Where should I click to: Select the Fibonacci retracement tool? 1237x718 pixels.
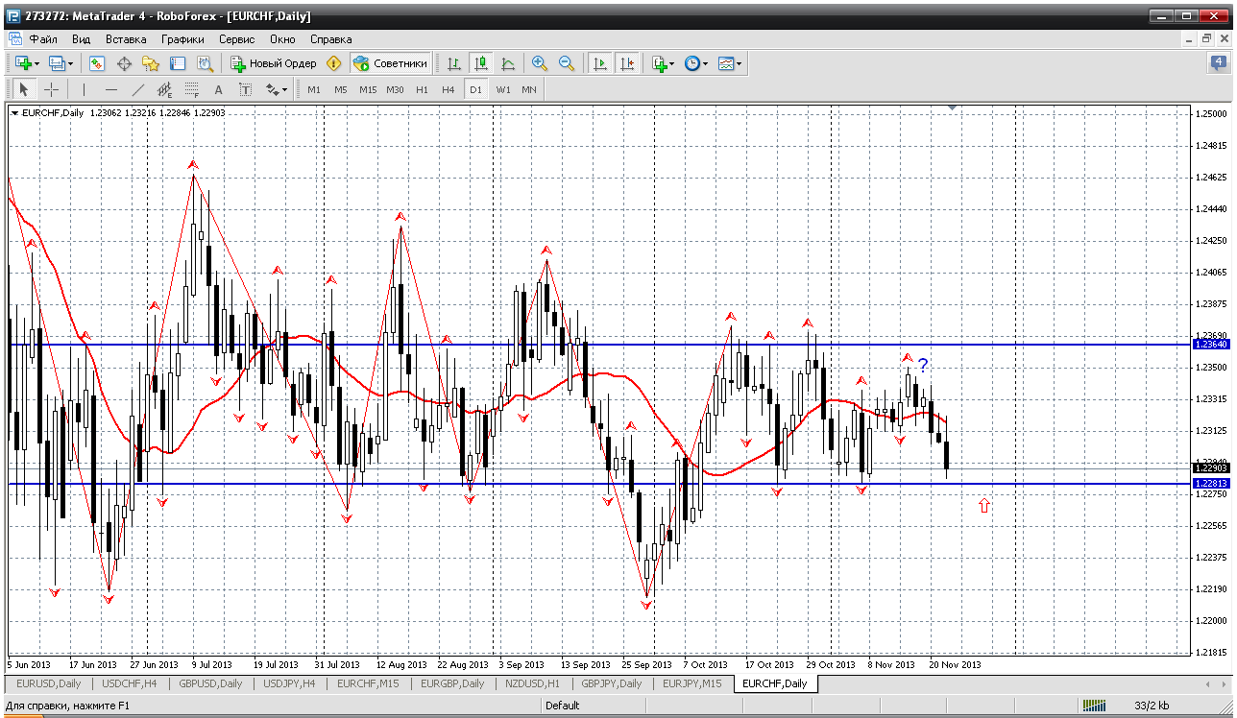[191, 89]
